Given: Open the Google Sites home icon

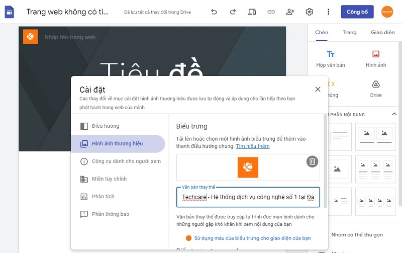Looking at the screenshot, I should tap(9, 12).
